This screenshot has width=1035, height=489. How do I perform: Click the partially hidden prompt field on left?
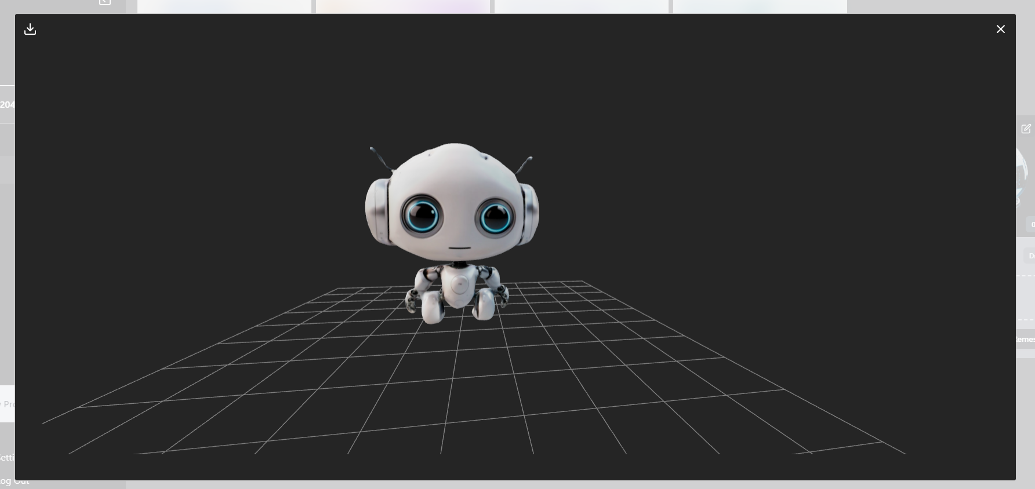[x=7, y=404]
